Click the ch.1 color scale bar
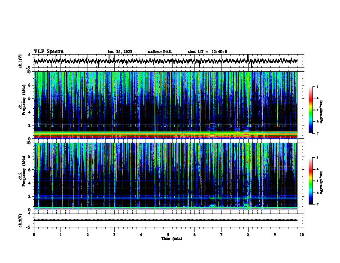Viewport: 340px width, 263px height. (310, 110)
